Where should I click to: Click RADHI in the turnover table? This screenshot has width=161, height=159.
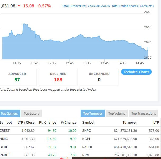87,147
